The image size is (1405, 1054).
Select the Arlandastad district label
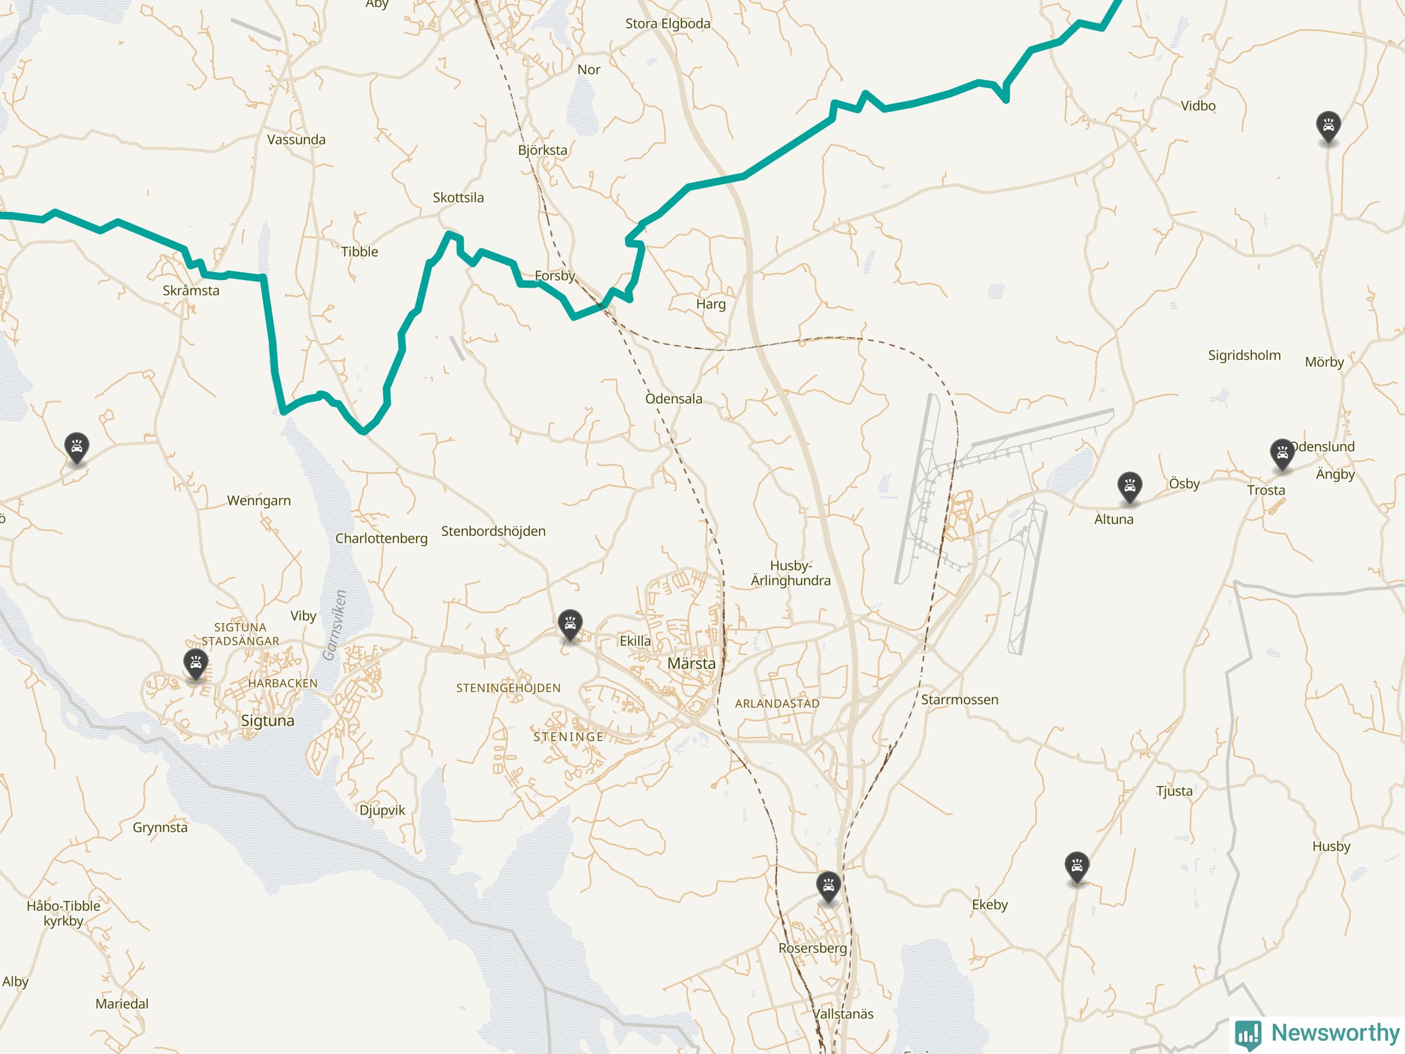pyautogui.click(x=777, y=703)
